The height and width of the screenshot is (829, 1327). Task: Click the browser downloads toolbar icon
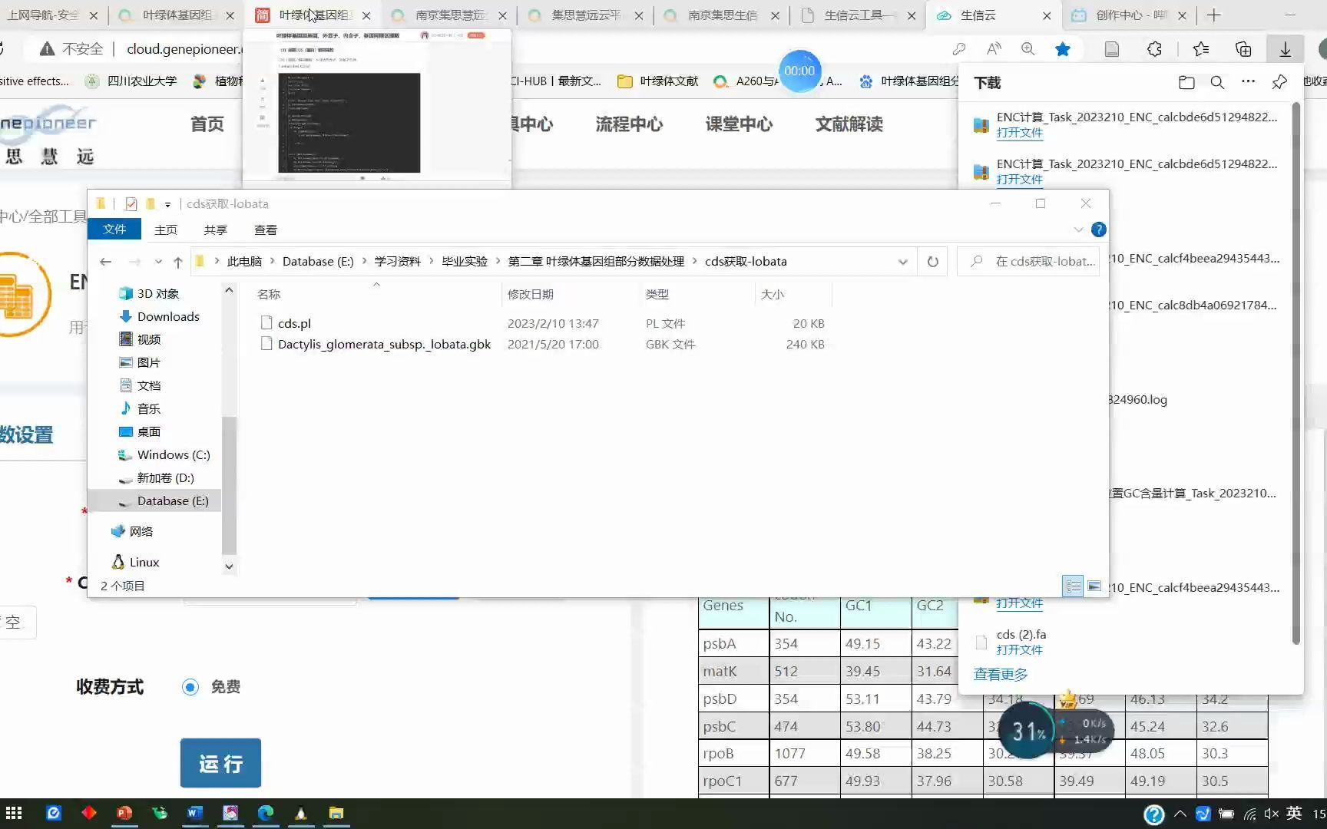coord(1286,49)
